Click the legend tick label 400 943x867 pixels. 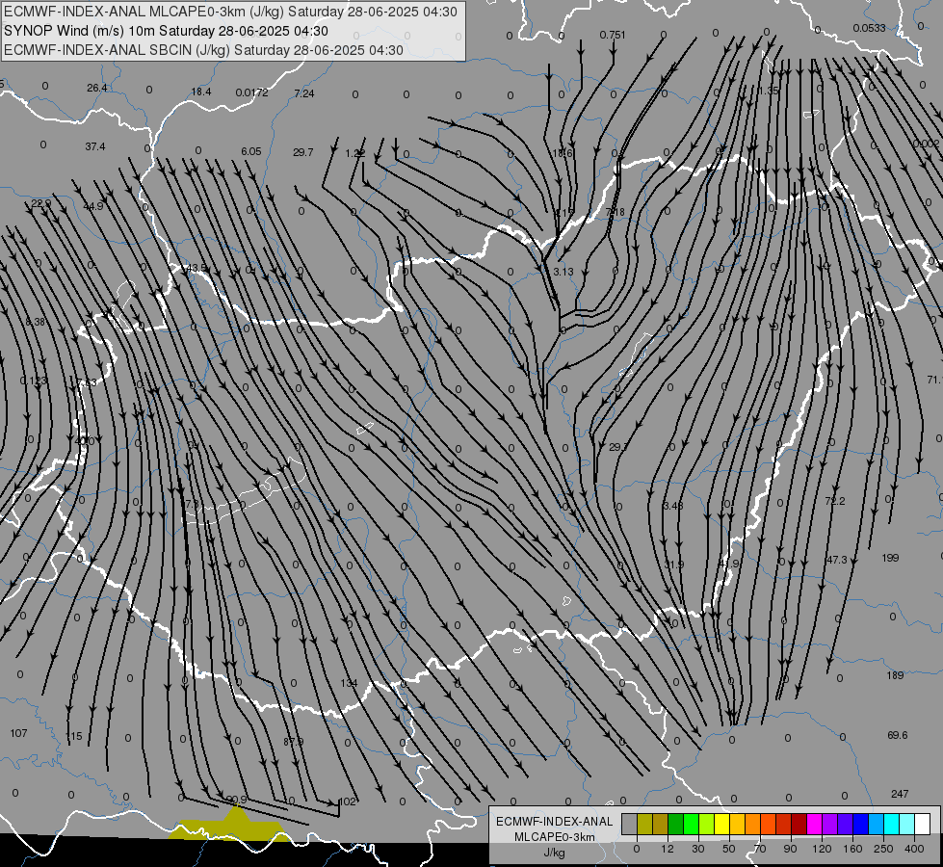pyautogui.click(x=914, y=849)
